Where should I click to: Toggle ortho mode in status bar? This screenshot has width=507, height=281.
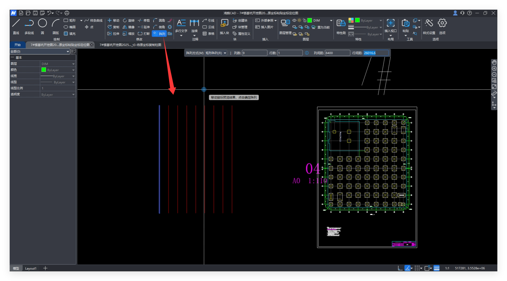tap(400, 268)
